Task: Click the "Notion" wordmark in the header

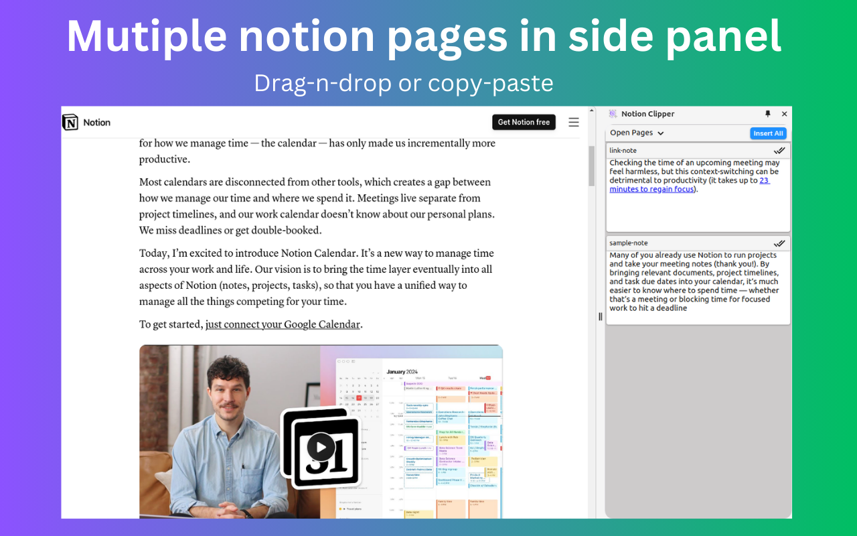Action: click(x=97, y=123)
